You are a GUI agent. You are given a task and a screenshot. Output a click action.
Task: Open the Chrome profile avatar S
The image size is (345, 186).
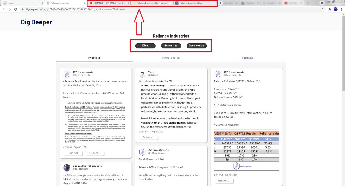click(x=335, y=9)
